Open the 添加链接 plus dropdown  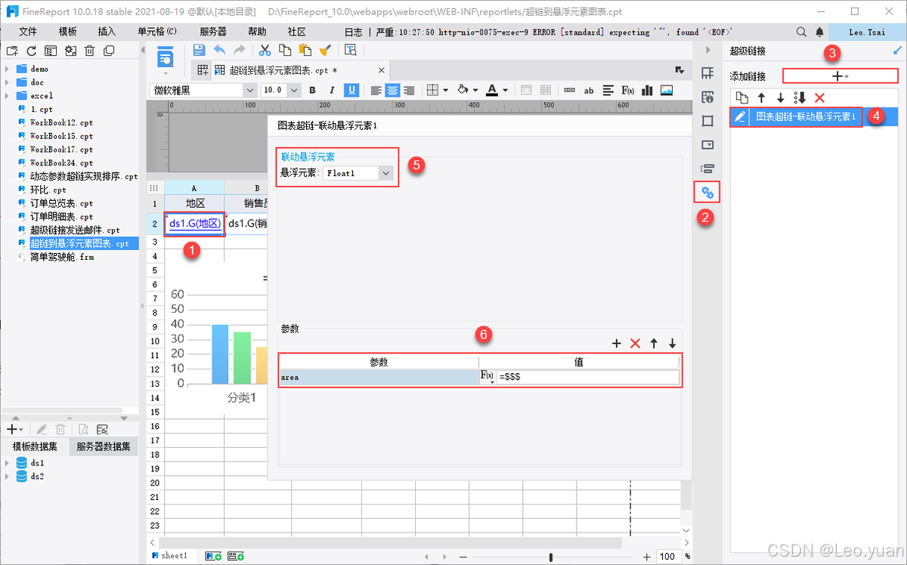840,76
